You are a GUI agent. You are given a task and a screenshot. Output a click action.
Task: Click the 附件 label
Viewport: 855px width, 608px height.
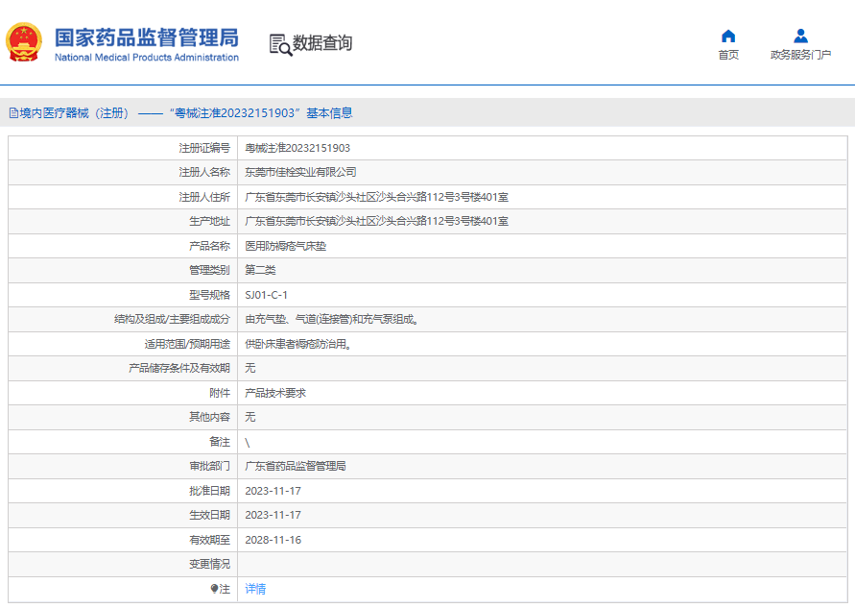(220, 393)
